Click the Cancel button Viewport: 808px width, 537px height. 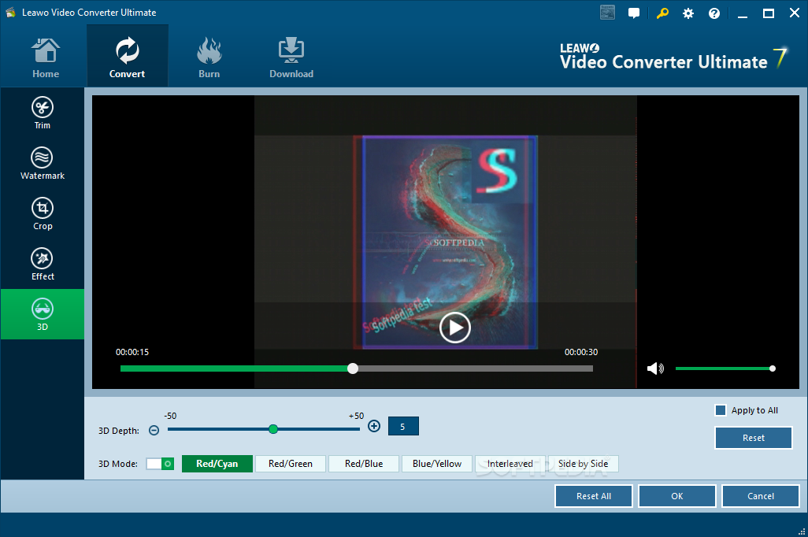pos(761,496)
